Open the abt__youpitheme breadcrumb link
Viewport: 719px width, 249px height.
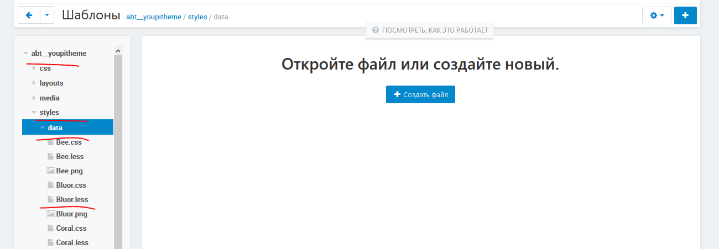pos(154,17)
